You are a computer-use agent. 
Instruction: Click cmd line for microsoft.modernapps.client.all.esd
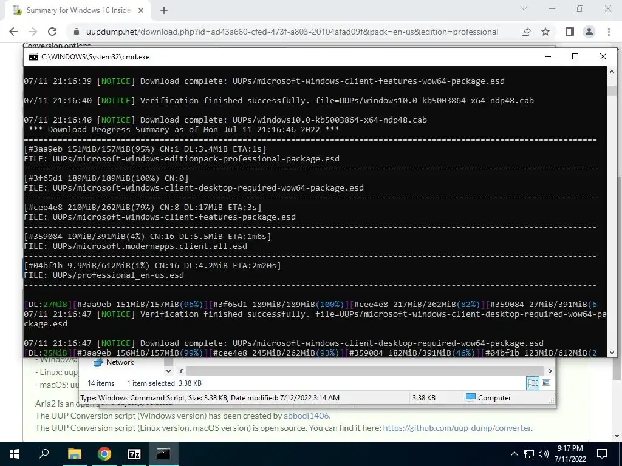coord(135,246)
